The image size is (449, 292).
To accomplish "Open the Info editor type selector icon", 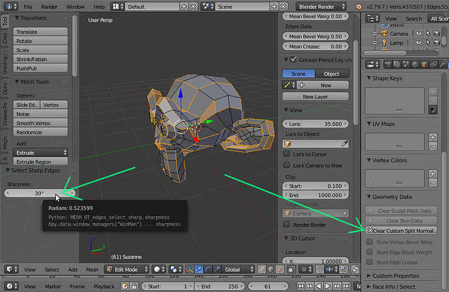I will pyautogui.click(x=12, y=6).
